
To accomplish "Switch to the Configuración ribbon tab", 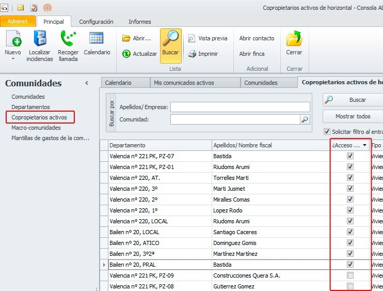I will (x=96, y=22).
